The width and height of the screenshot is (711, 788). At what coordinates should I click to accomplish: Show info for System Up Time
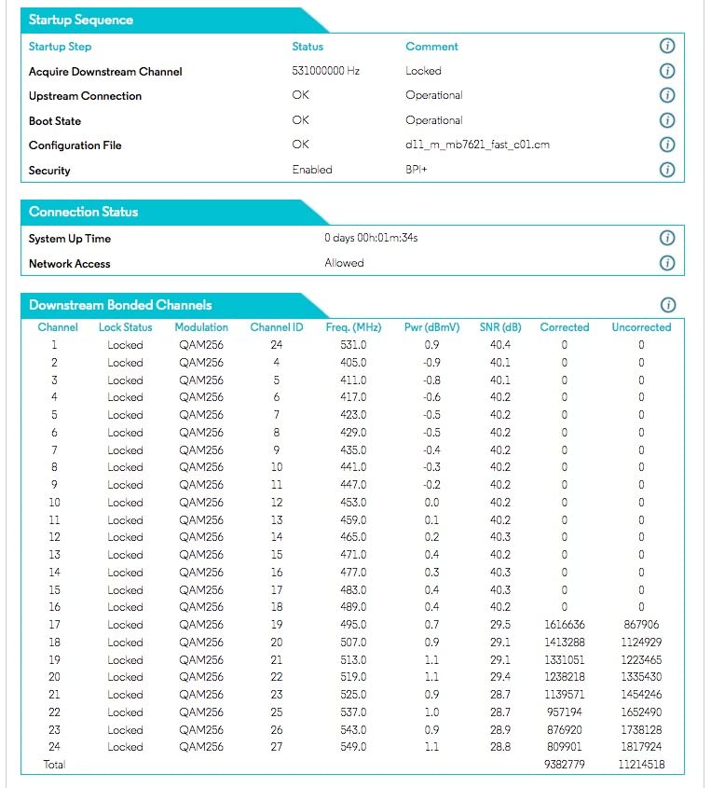tap(667, 238)
